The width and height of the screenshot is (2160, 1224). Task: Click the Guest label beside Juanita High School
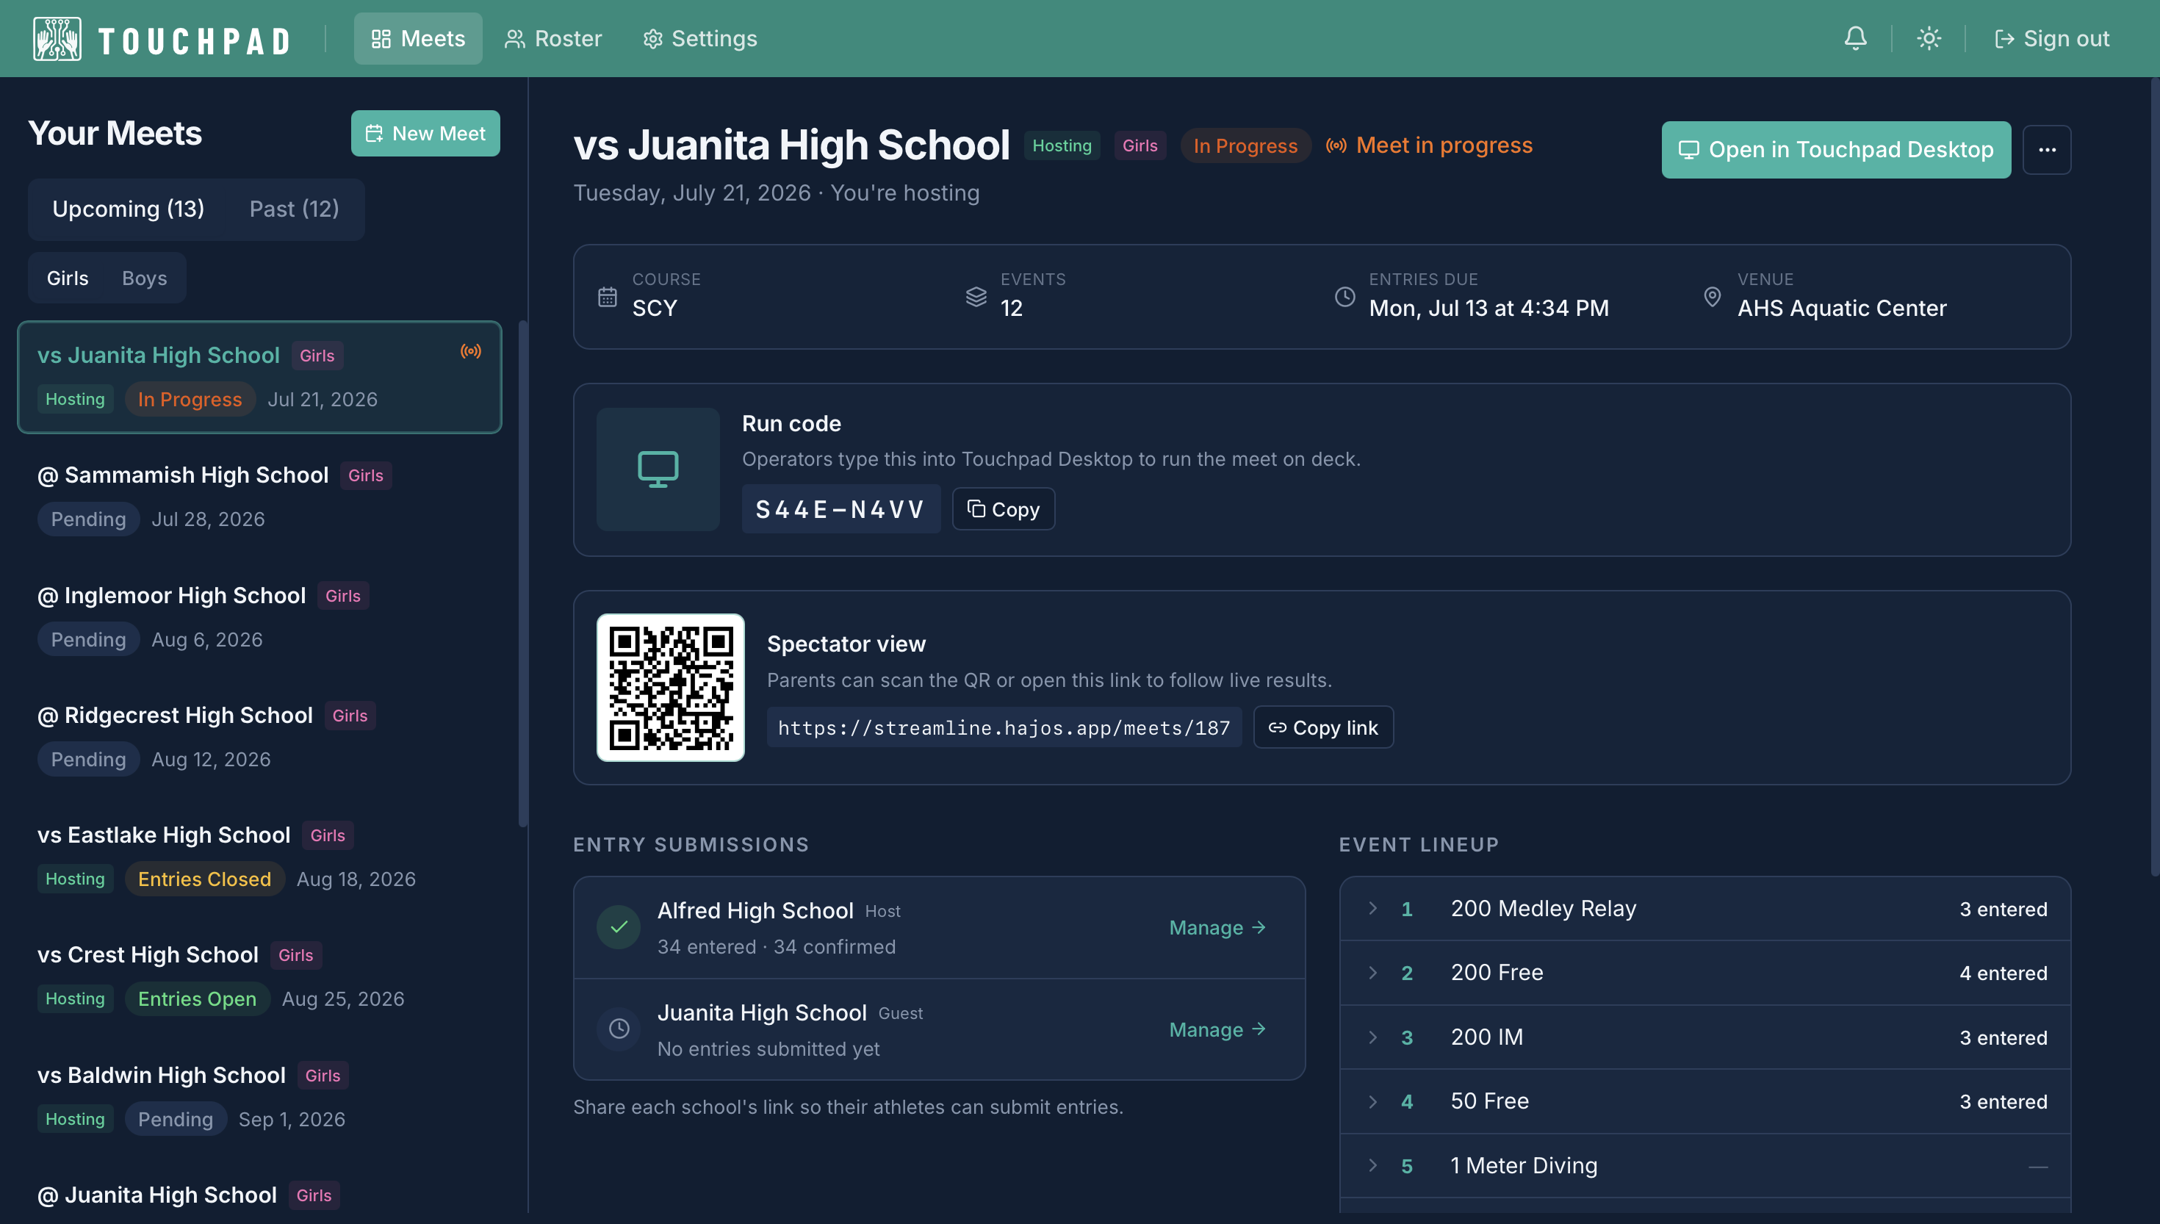pos(900,1013)
